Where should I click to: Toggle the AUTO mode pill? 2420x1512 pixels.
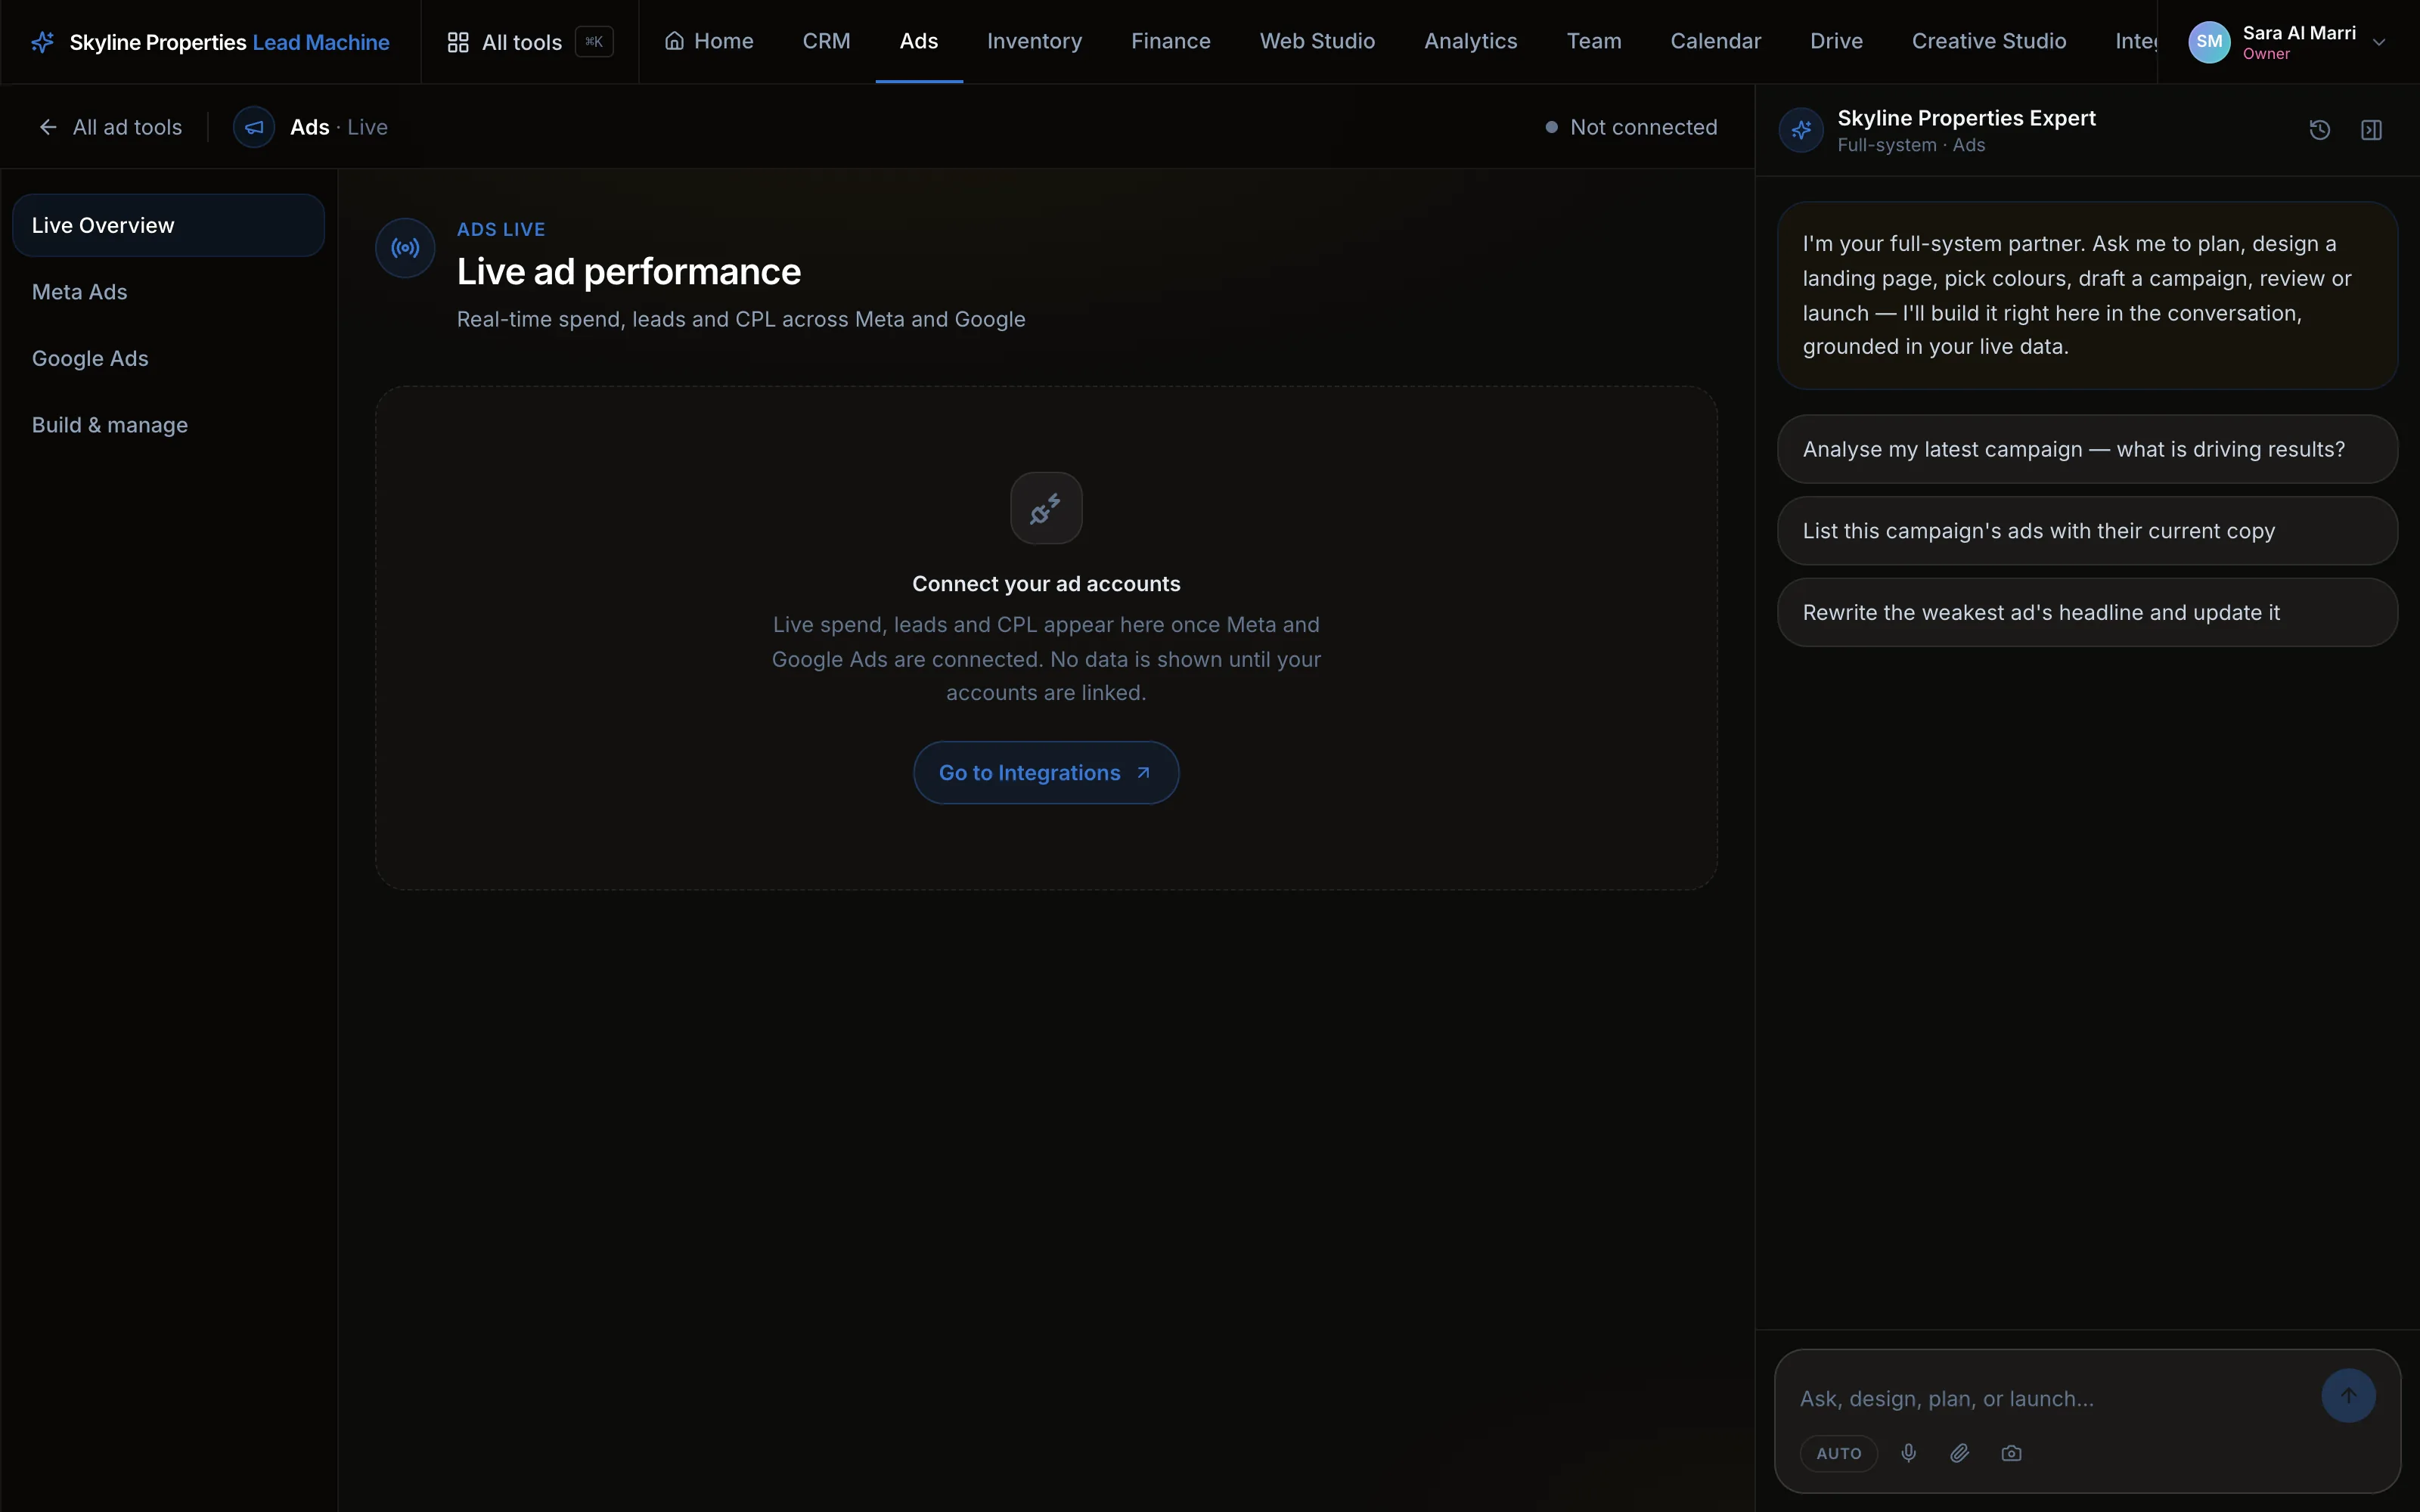coord(1839,1453)
